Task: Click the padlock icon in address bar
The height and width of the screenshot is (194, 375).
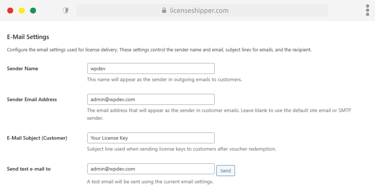Action: coord(164,11)
